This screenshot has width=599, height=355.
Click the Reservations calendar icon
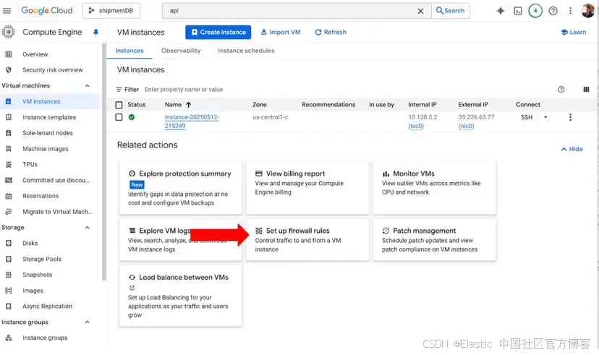[9, 196]
